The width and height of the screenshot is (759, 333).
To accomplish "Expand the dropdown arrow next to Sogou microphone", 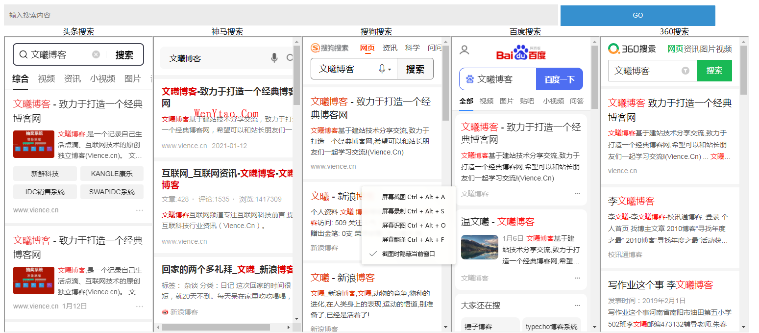I will tap(390, 70).
